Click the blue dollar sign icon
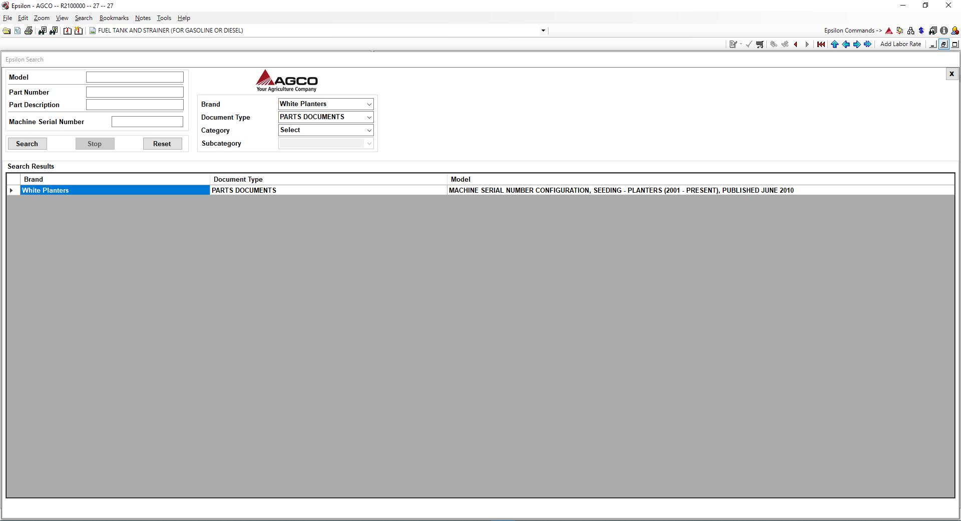 point(921,31)
